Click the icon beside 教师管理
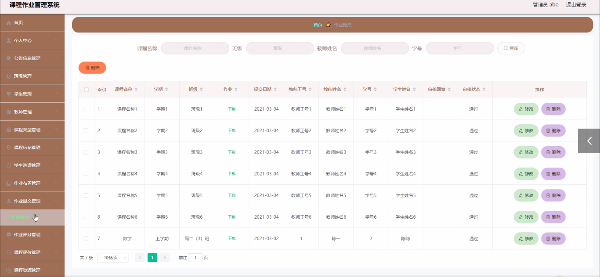 tap(9, 112)
